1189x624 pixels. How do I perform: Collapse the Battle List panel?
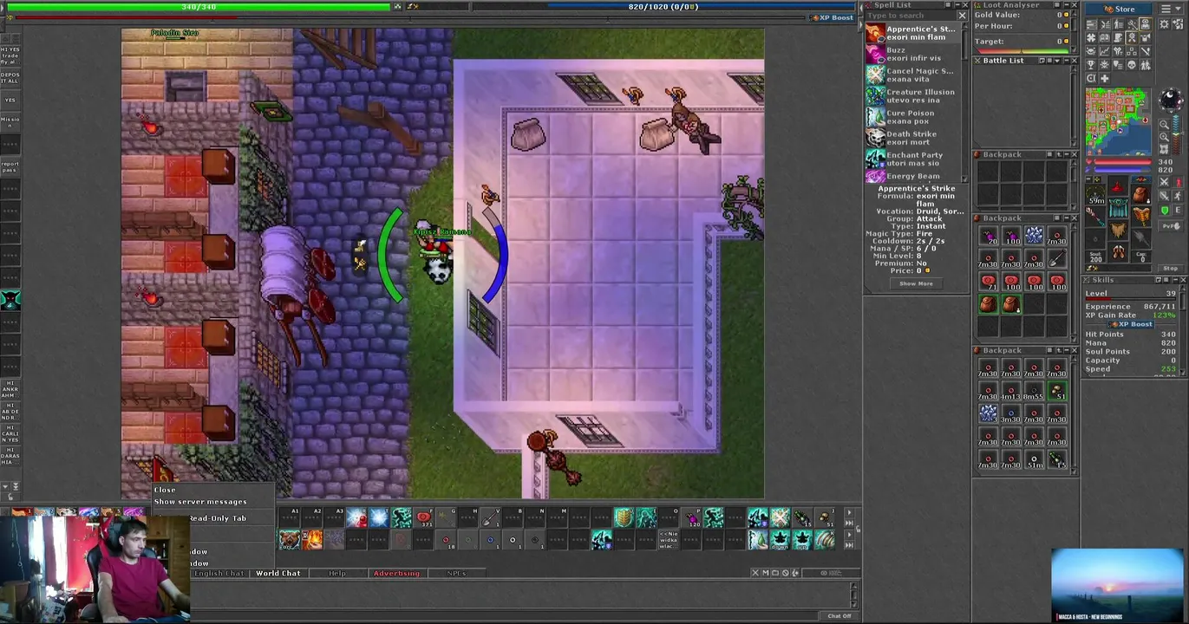pos(1067,61)
